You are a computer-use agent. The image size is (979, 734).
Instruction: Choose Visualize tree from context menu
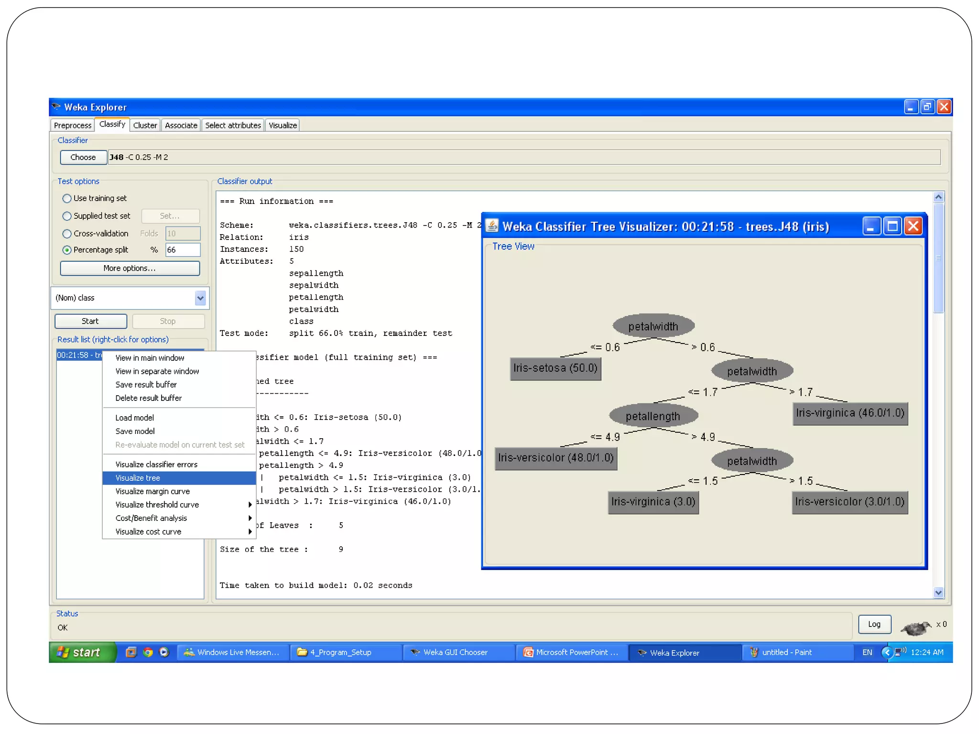pos(138,478)
